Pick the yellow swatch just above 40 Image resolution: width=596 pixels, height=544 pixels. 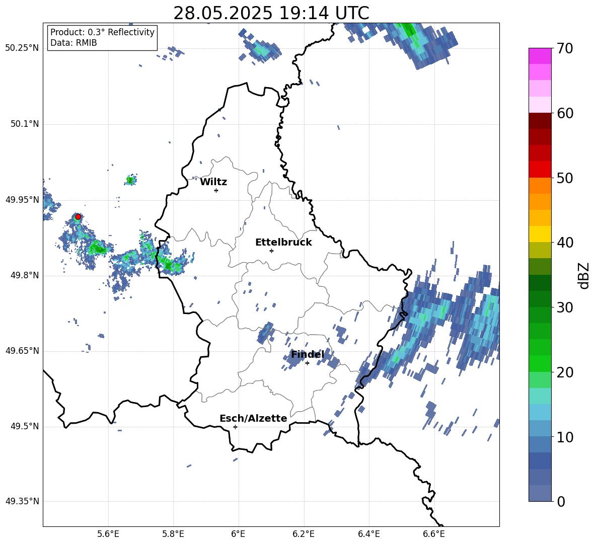540,234
